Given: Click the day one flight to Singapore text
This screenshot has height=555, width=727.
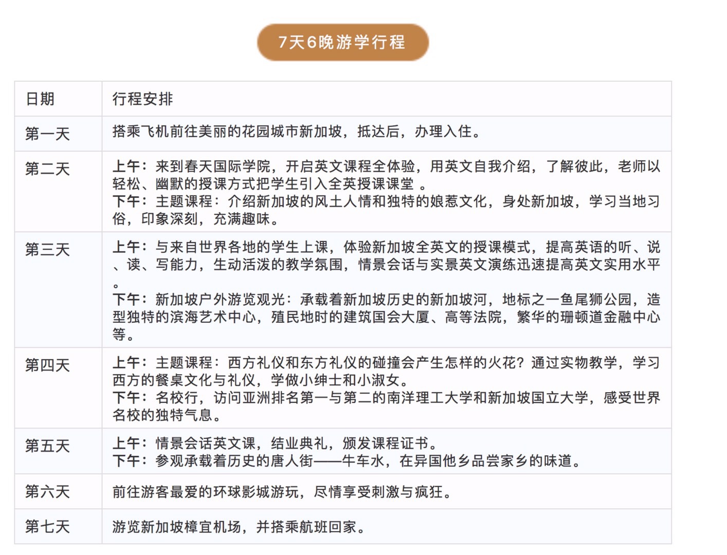Looking at the screenshot, I should click(x=297, y=132).
